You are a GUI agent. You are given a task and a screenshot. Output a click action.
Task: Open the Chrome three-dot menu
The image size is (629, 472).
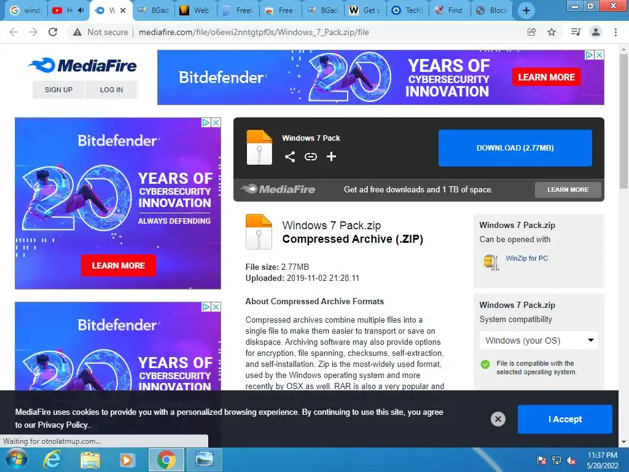click(615, 32)
